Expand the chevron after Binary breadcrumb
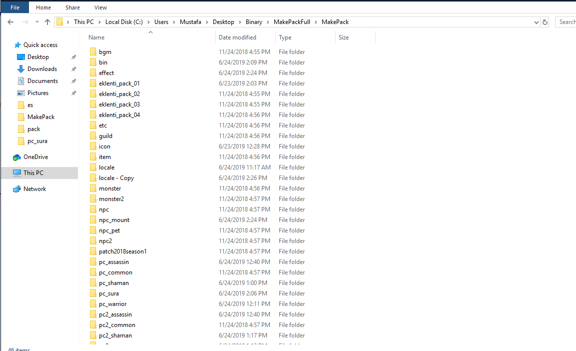The width and height of the screenshot is (576, 351). point(268,22)
